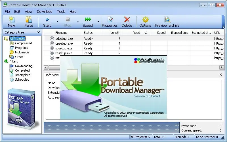Click the Speed column header
This screenshot has width=227, height=142.
coord(159,33)
